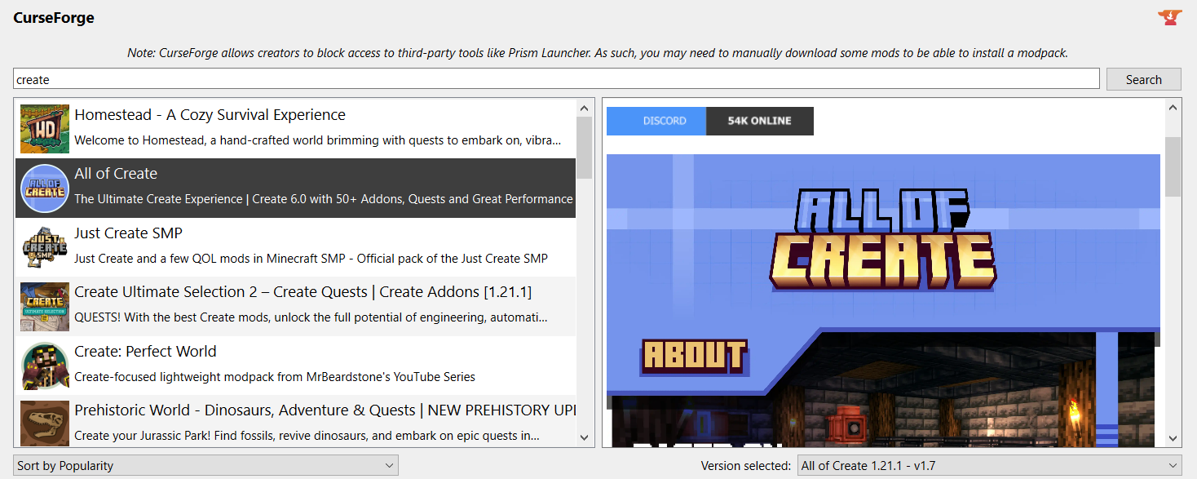Click 'Create-focused lightweight modpack' description
Screen dimensions: 1197x479
click(275, 377)
